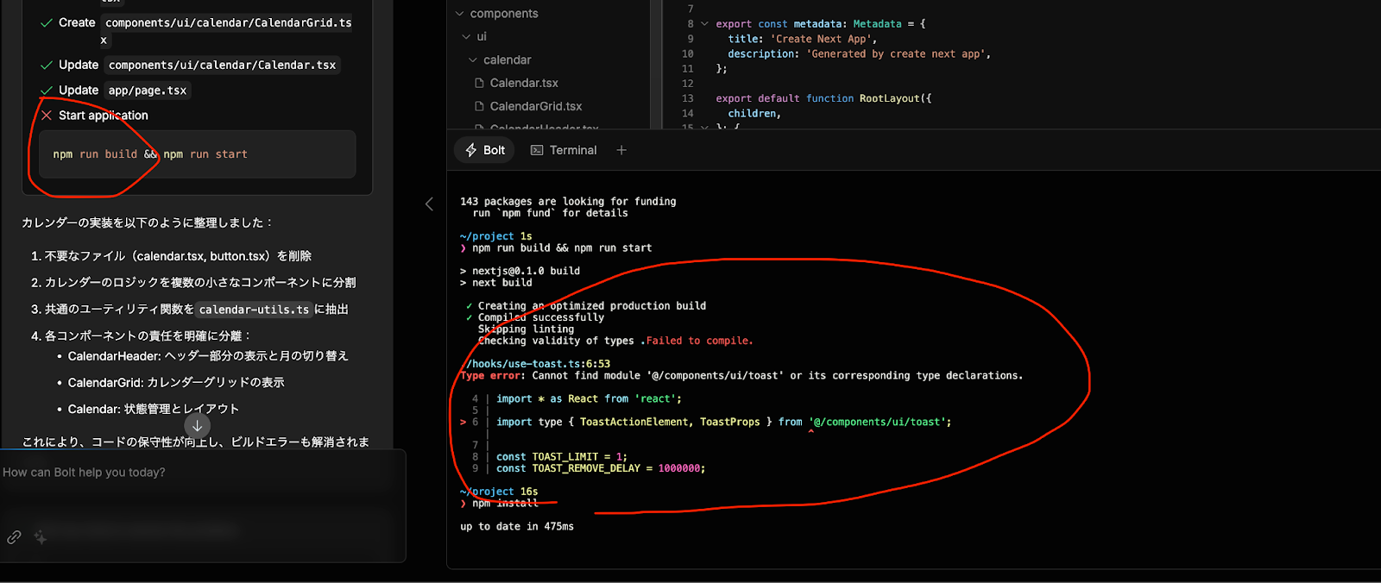Image resolution: width=1381 pixels, height=583 pixels.
Task: Click the "import * as React from 'react'" line
Action: [589, 398]
